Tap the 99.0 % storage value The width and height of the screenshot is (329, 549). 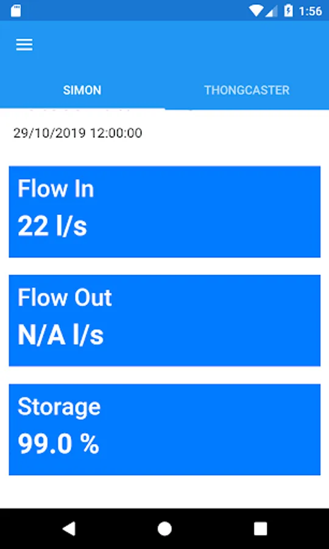(58, 444)
